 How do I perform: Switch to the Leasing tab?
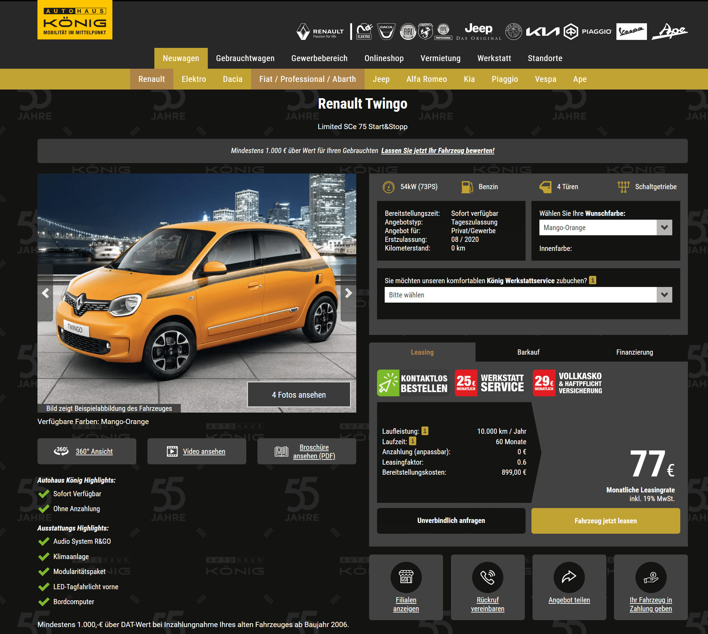pos(422,352)
